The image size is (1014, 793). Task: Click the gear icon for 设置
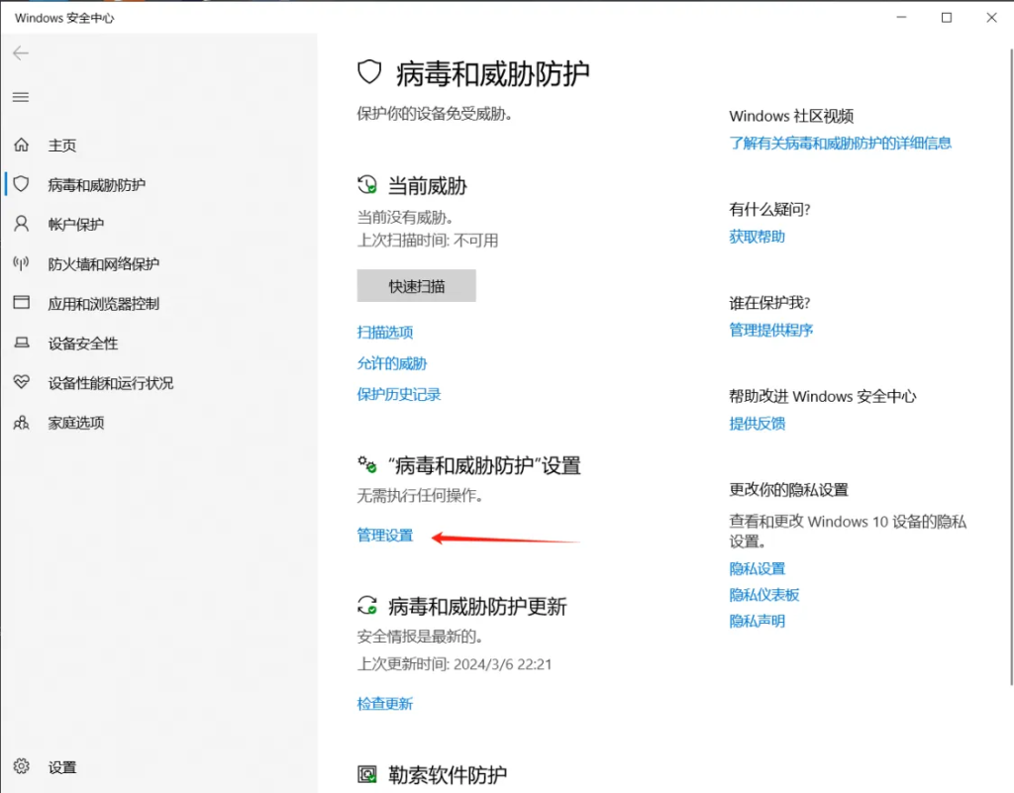[22, 766]
